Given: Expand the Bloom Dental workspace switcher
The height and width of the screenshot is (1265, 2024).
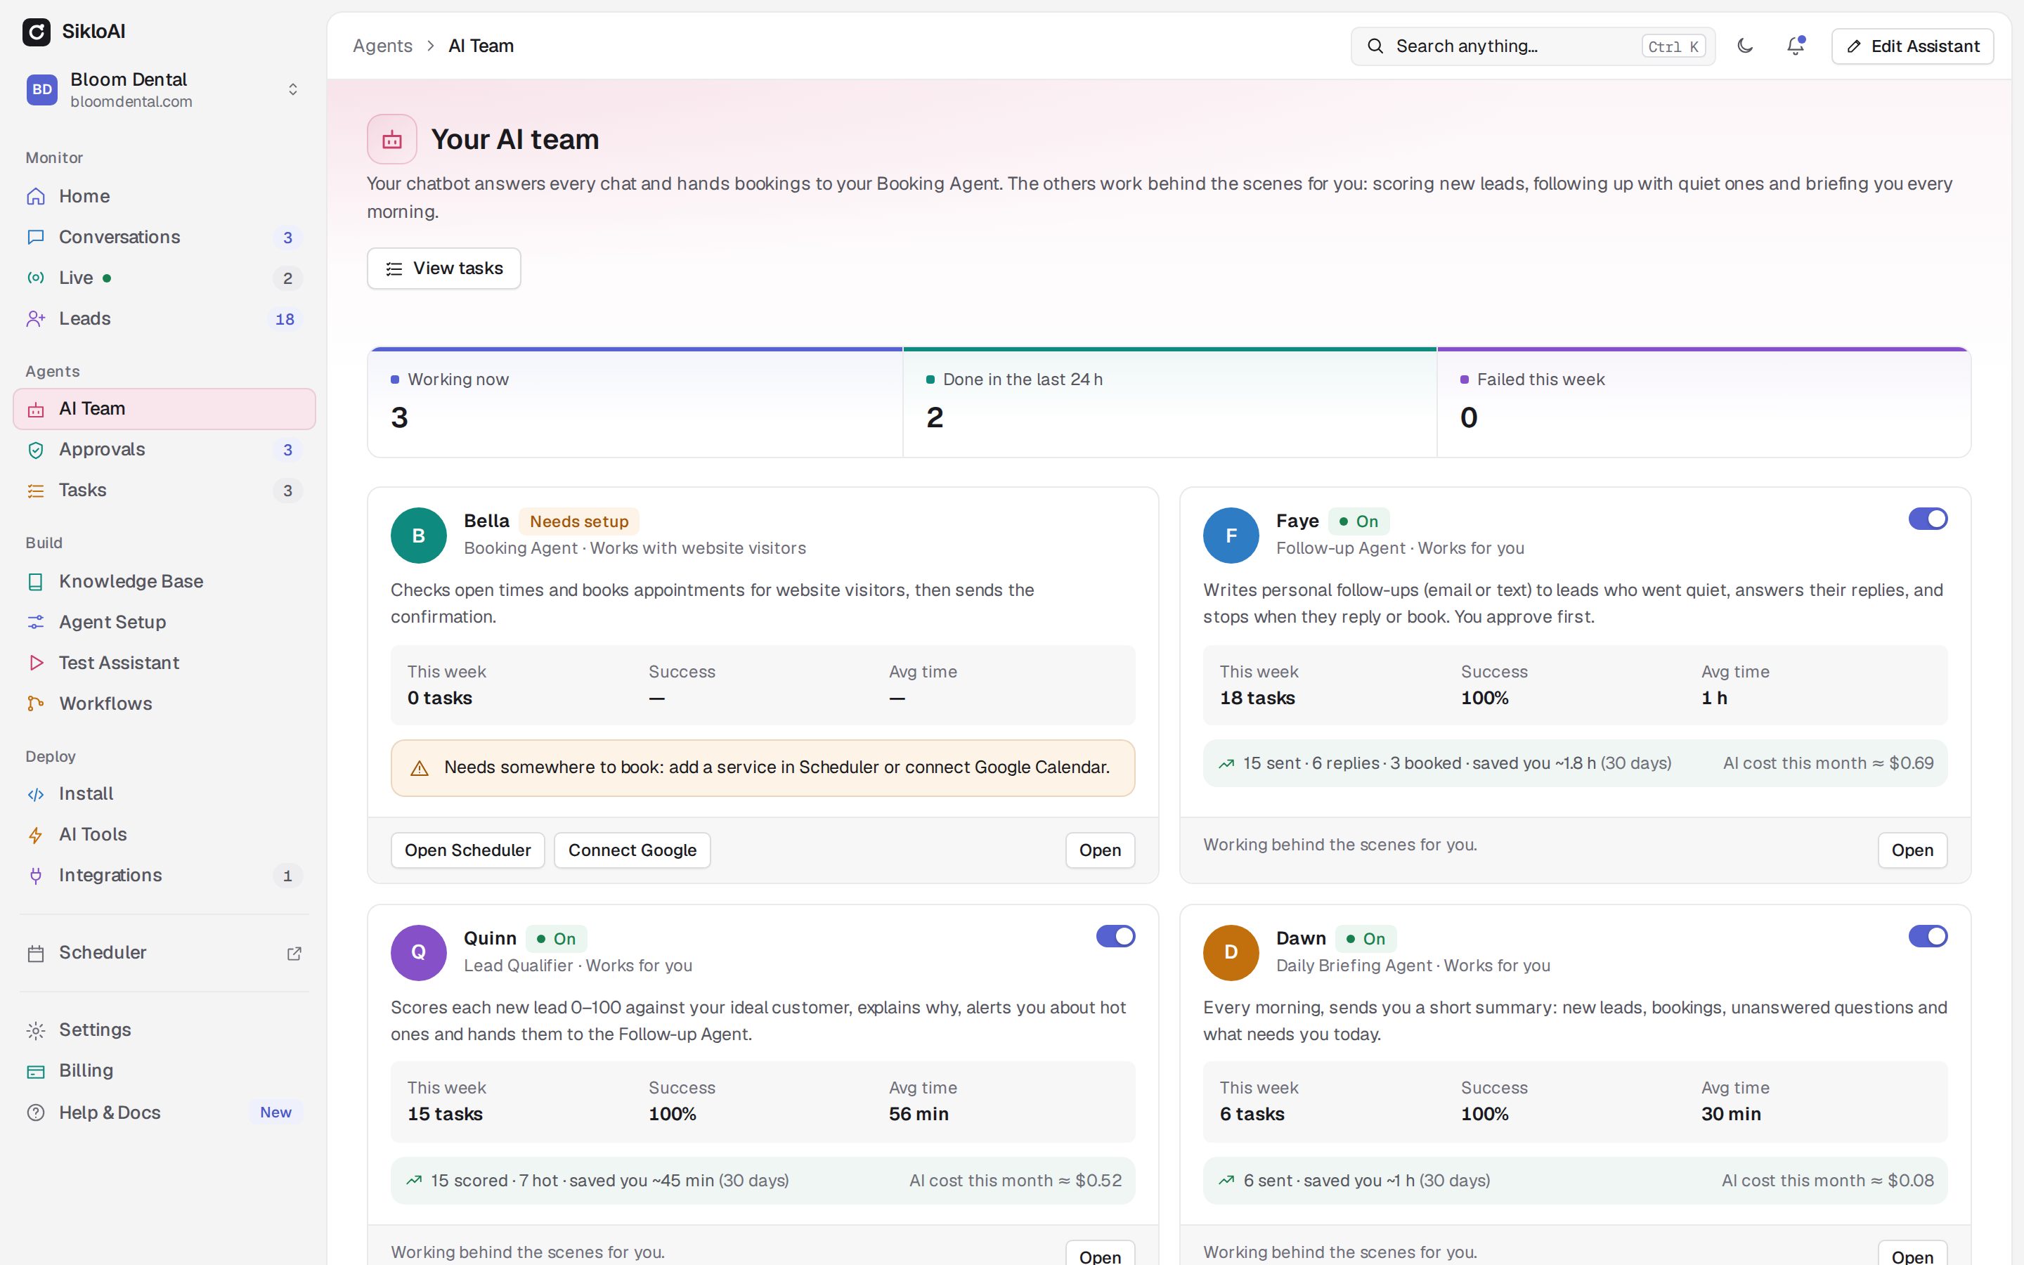Looking at the screenshot, I should (293, 89).
